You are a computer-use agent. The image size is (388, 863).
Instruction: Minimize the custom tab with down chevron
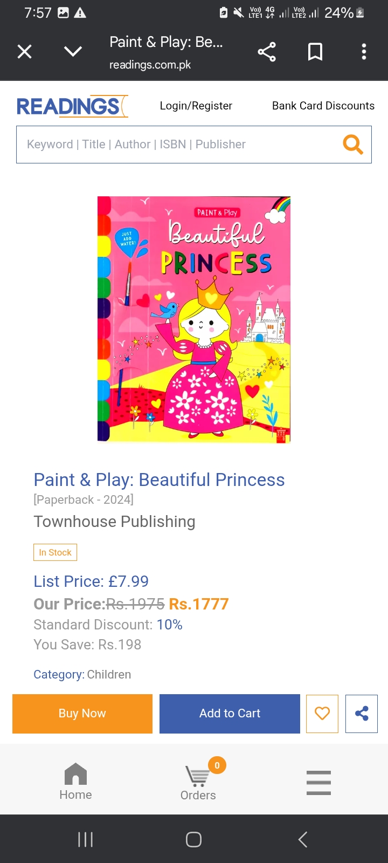73,52
